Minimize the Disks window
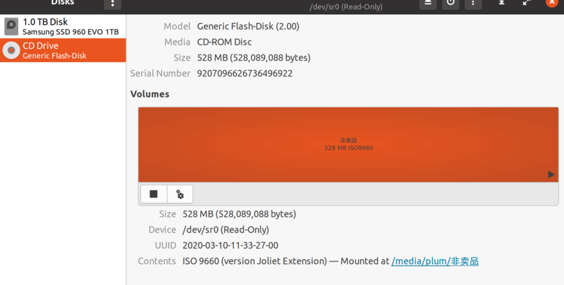 501,3
